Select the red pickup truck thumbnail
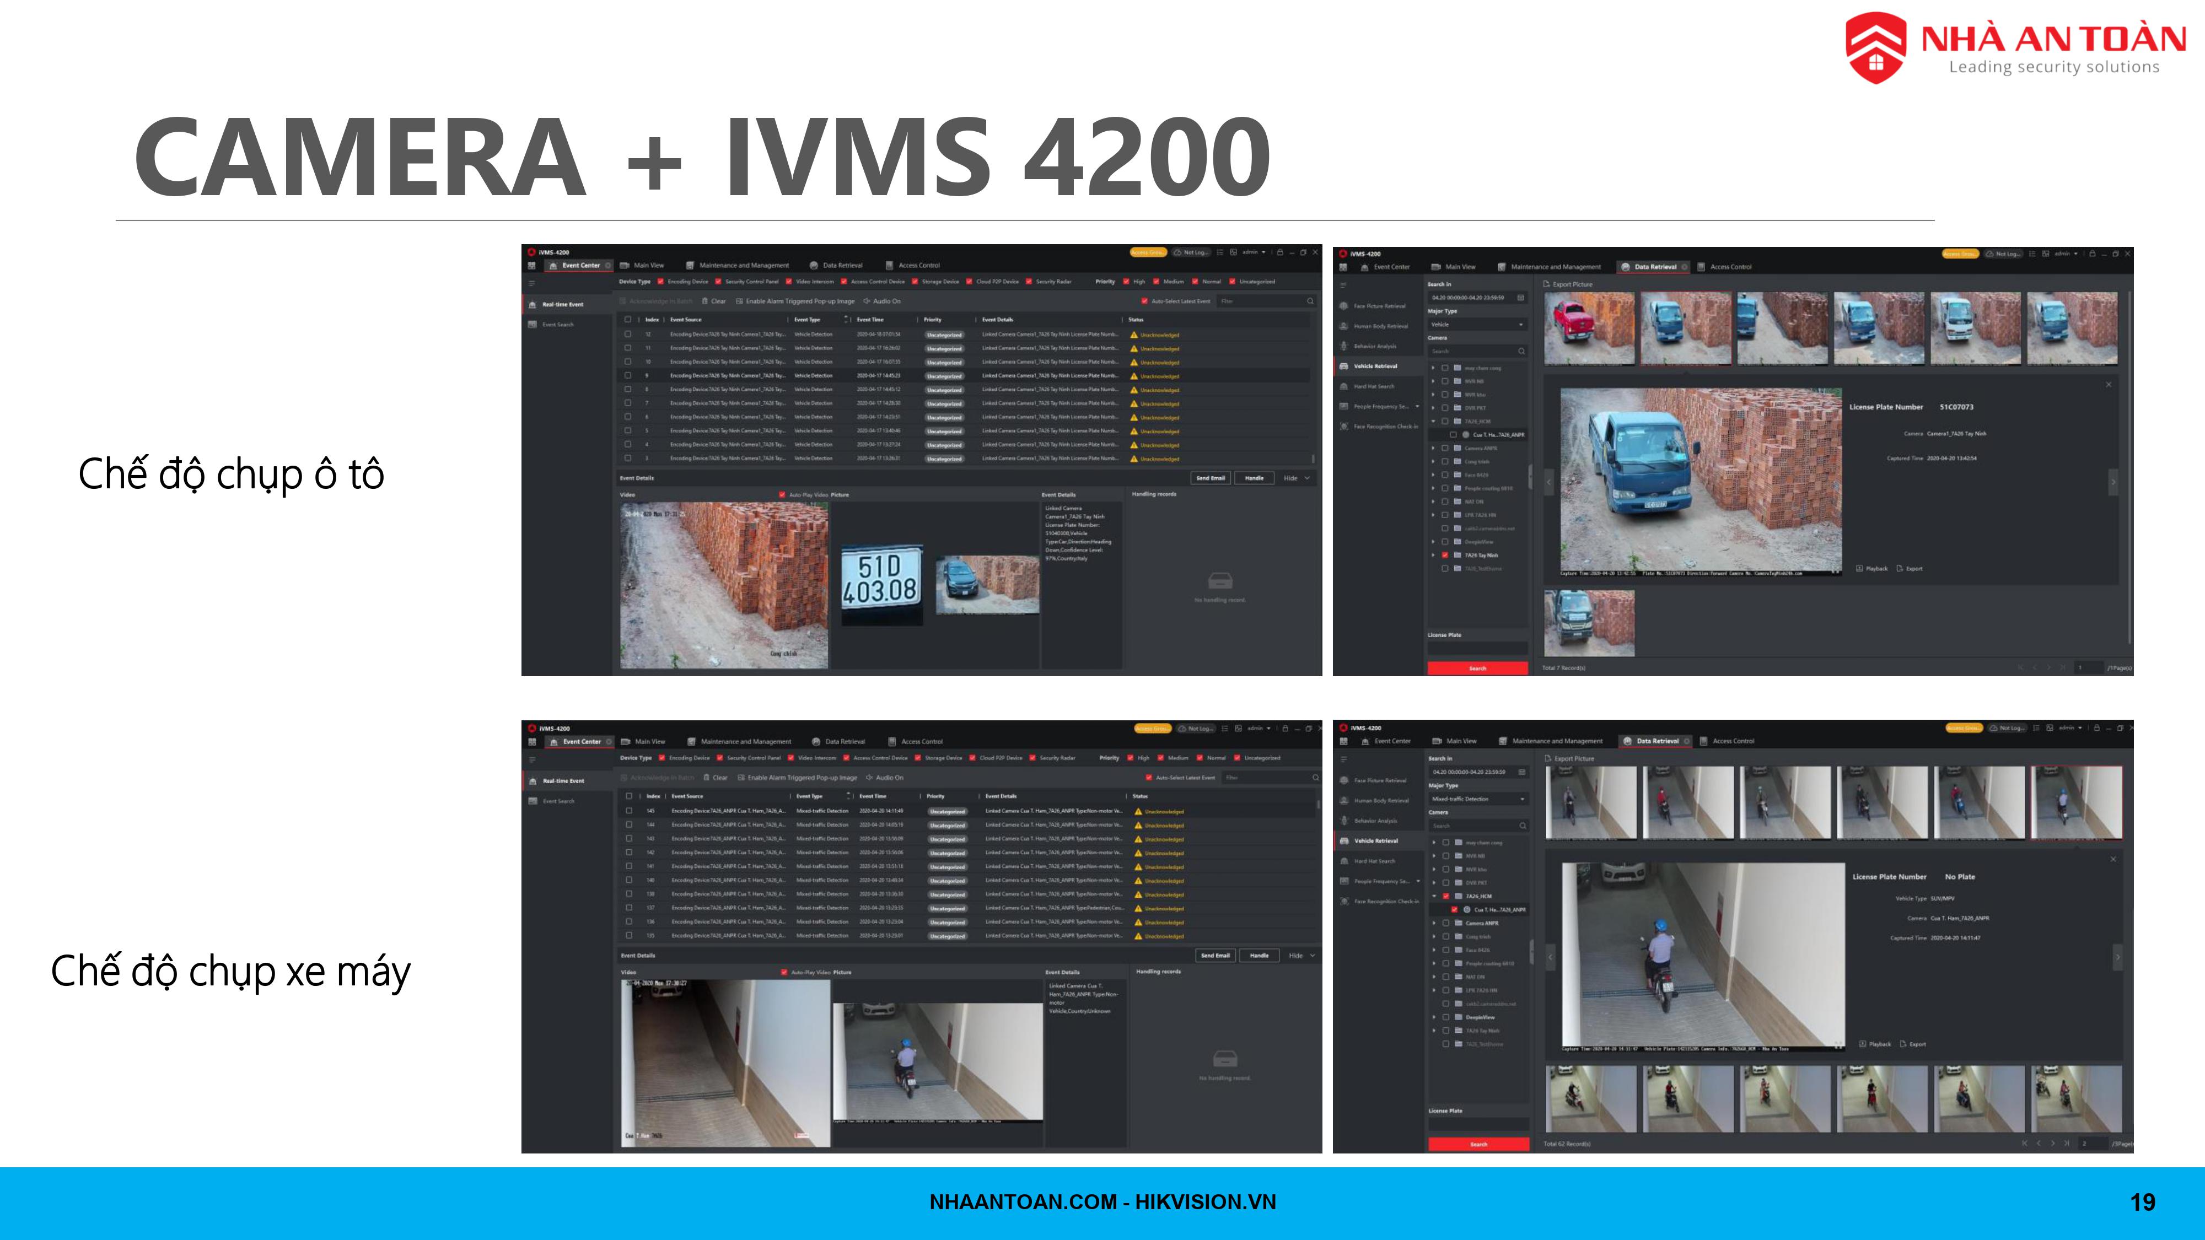This screenshot has height=1240, width=2205. pyautogui.click(x=1590, y=328)
